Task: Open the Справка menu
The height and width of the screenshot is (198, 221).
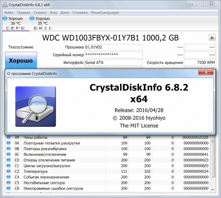Action: point(80,13)
